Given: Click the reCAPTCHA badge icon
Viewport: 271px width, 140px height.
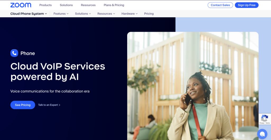Looking at the screenshot, I should pos(264,118).
